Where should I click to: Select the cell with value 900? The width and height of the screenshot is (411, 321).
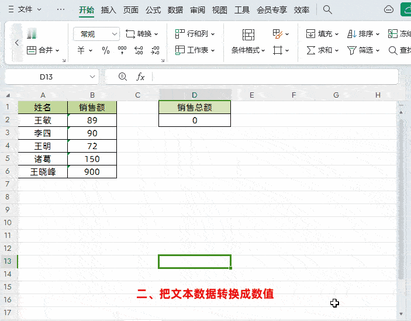tap(92, 172)
